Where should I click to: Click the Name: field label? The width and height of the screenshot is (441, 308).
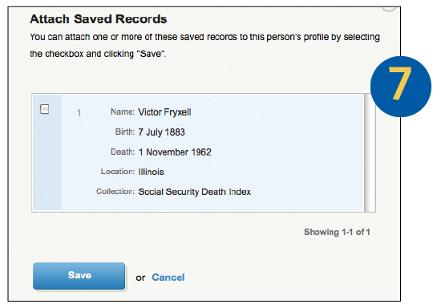click(x=123, y=112)
